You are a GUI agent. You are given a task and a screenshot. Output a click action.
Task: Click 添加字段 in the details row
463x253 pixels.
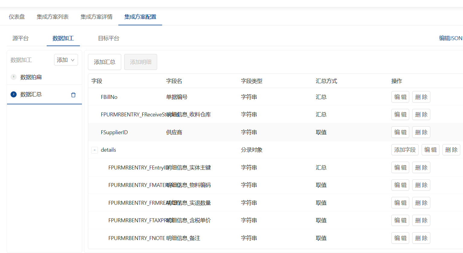point(405,150)
